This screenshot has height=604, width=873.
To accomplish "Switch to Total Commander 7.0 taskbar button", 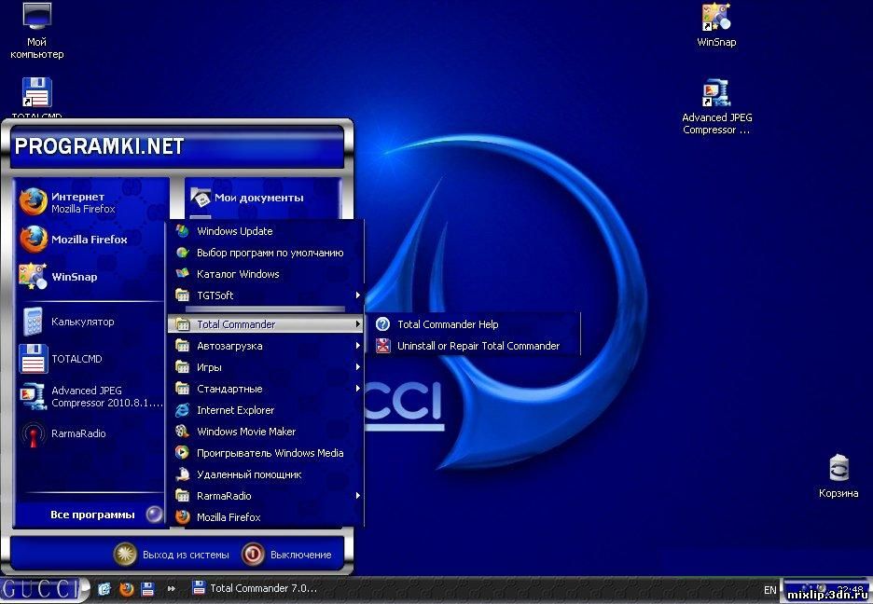I will click(255, 588).
